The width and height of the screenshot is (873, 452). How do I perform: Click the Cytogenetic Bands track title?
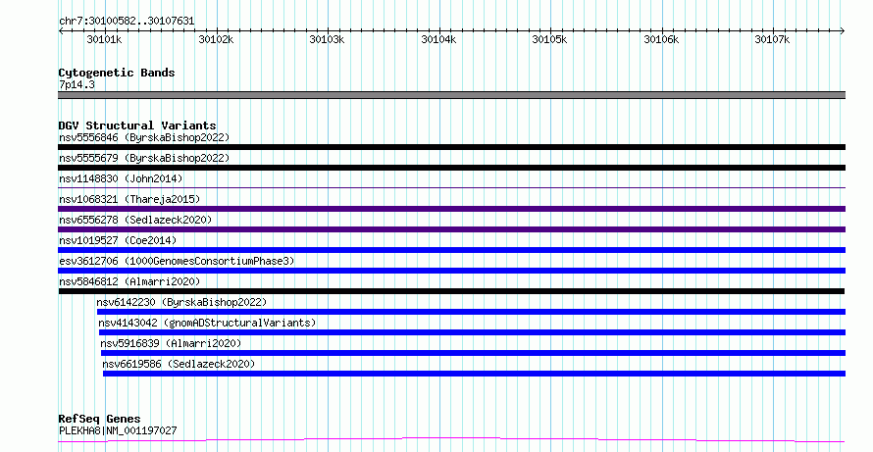pyautogui.click(x=117, y=73)
